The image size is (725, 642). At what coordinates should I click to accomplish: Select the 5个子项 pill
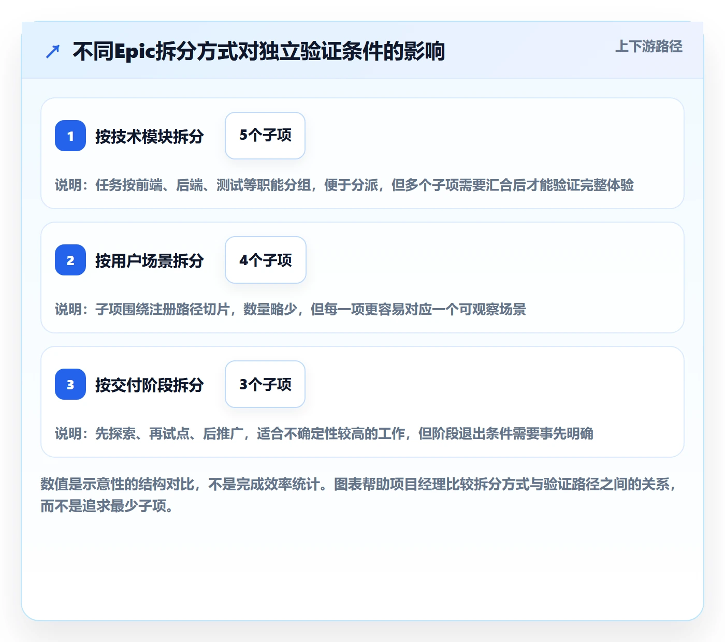(x=265, y=136)
